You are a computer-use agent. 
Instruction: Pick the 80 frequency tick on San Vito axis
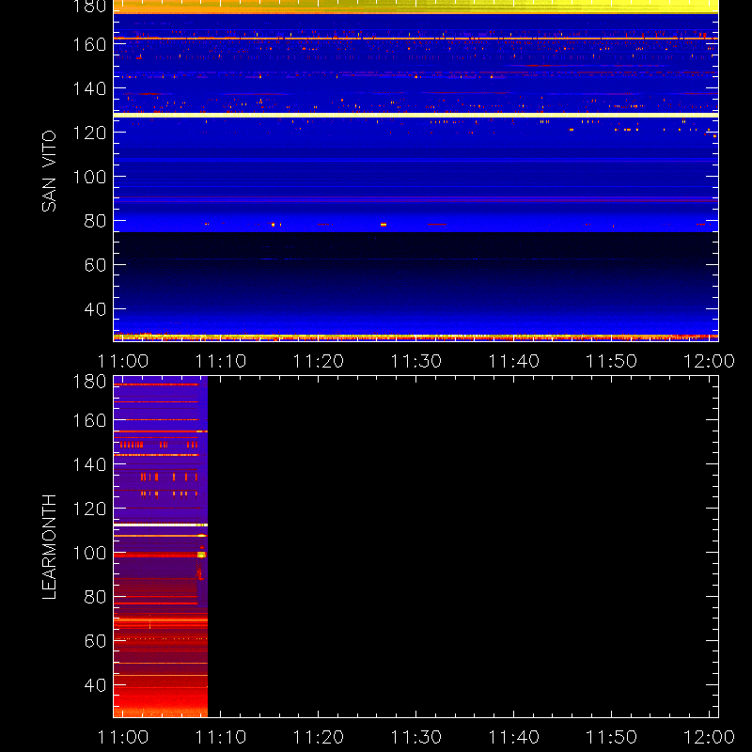click(95, 221)
